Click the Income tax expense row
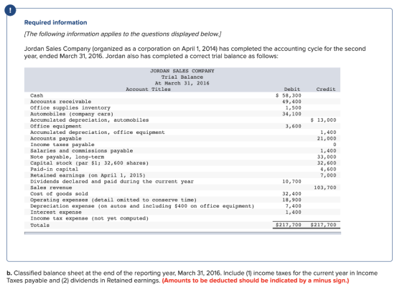Screen dimensions: 402x287 (x=182, y=218)
